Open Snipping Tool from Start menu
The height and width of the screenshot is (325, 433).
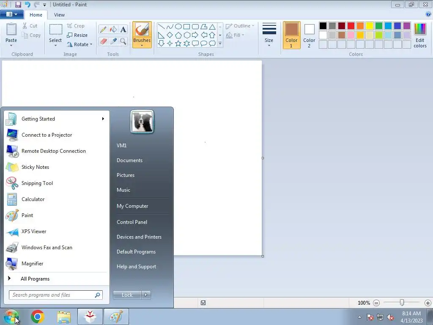click(57, 183)
